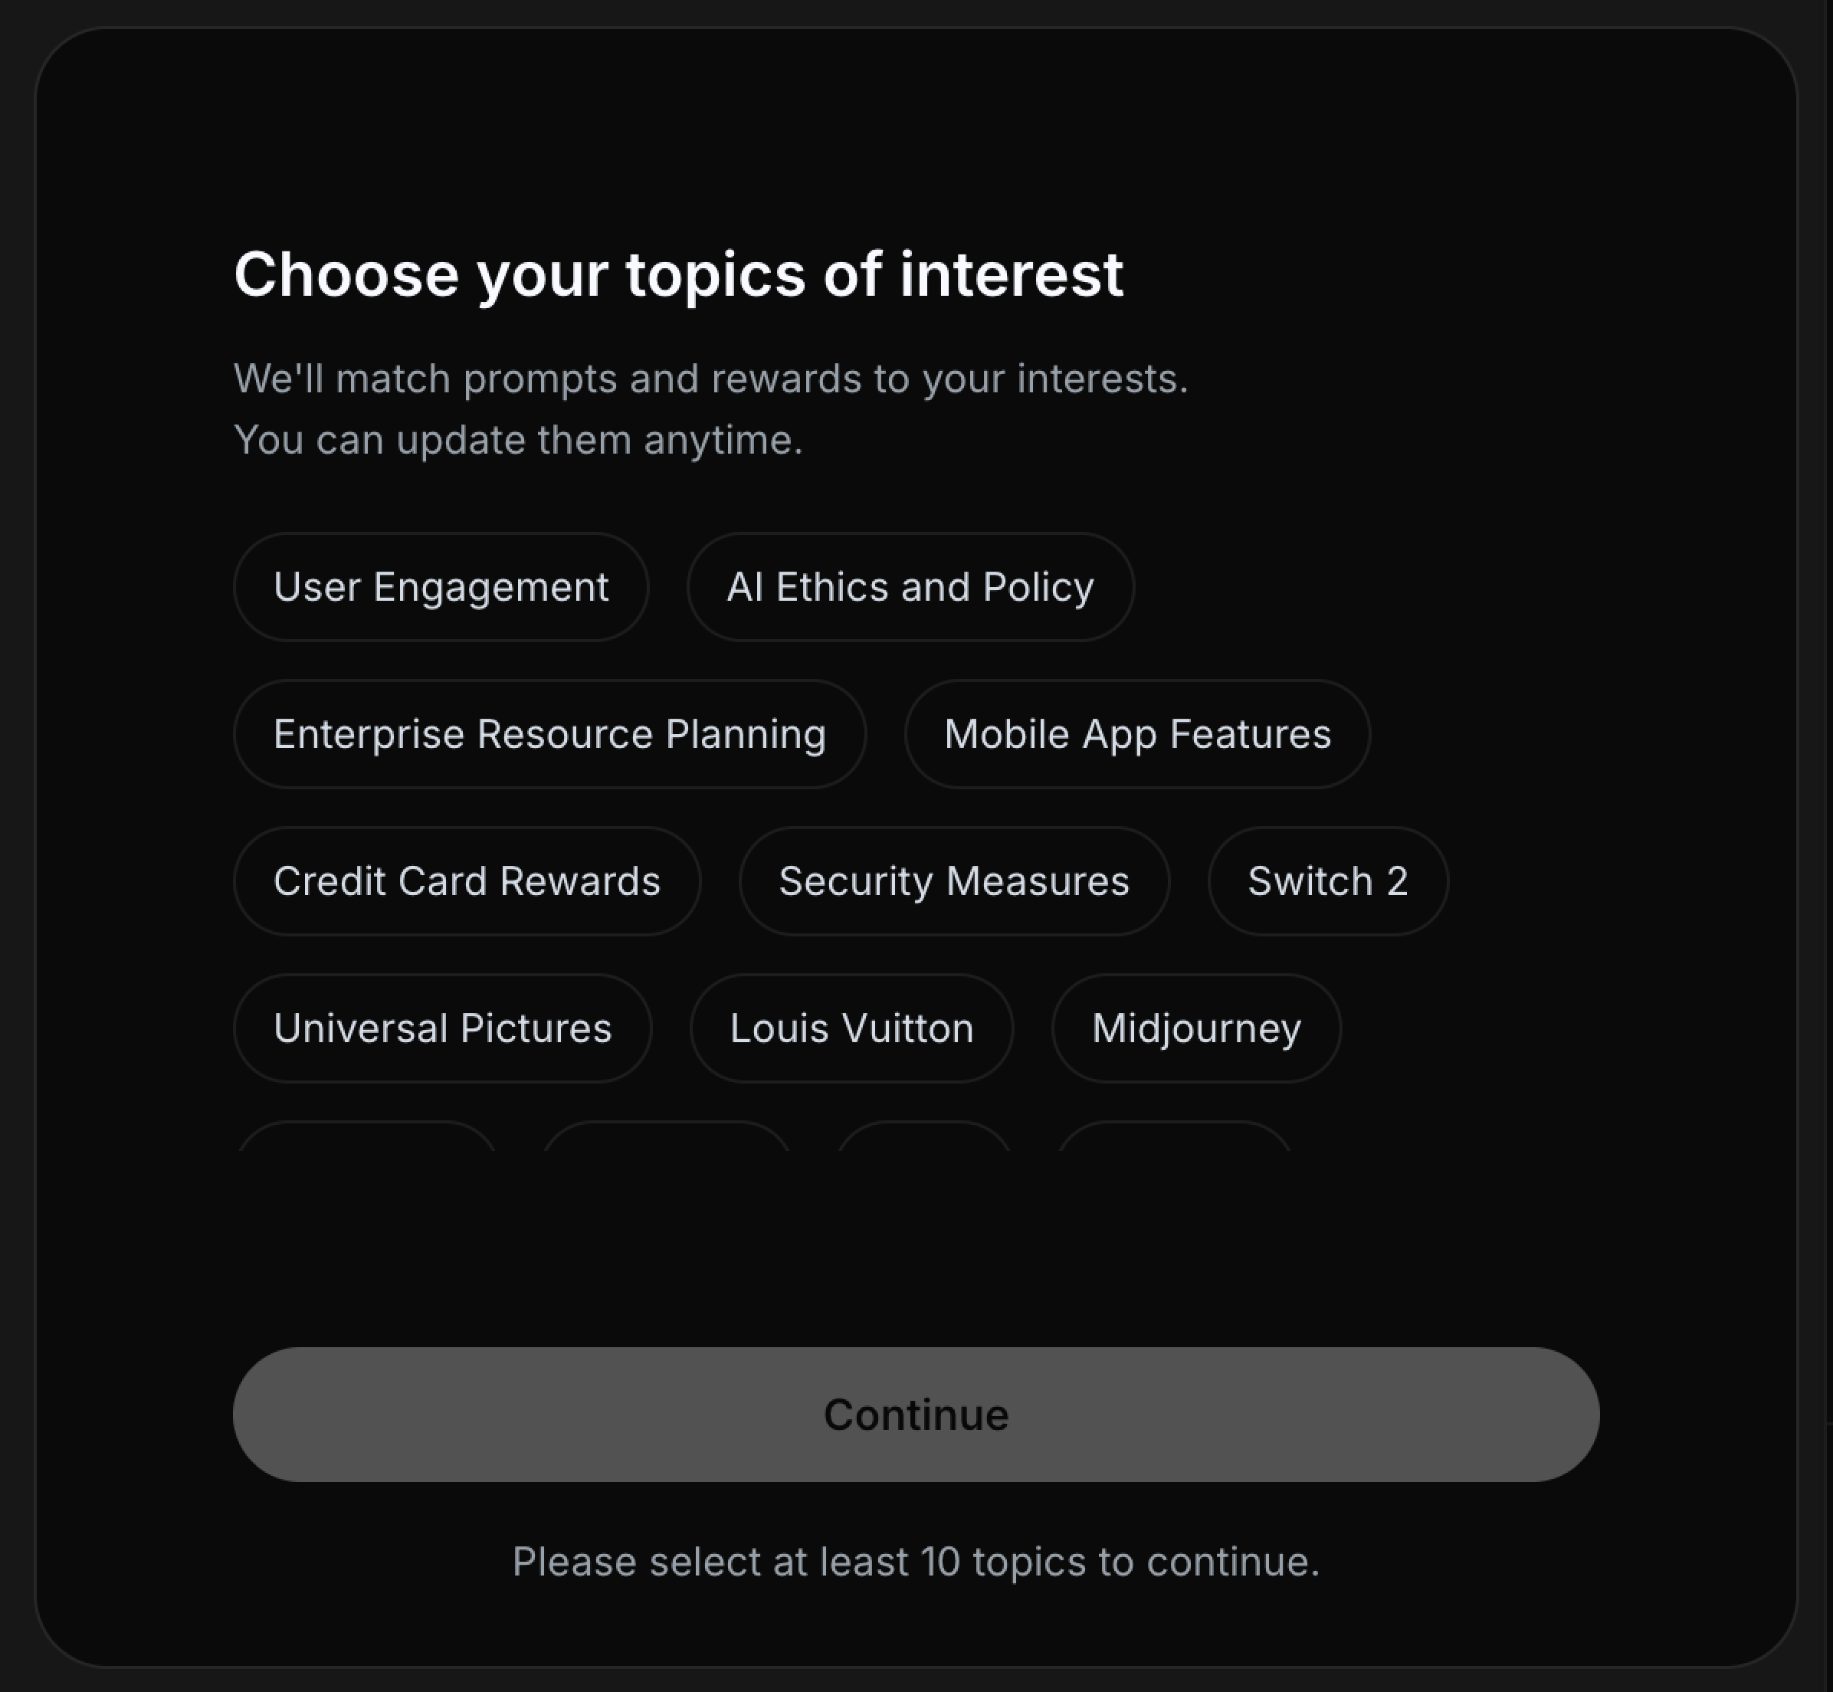Toggle the Security Measures topic chip
Screen dimensions: 1833x1692
(954, 882)
